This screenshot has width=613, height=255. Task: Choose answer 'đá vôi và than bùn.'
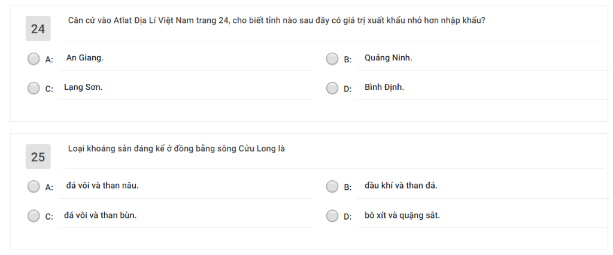[101, 215]
